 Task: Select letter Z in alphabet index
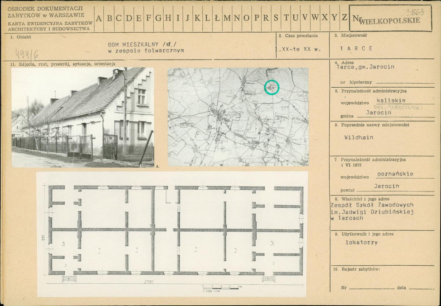[x=344, y=17]
